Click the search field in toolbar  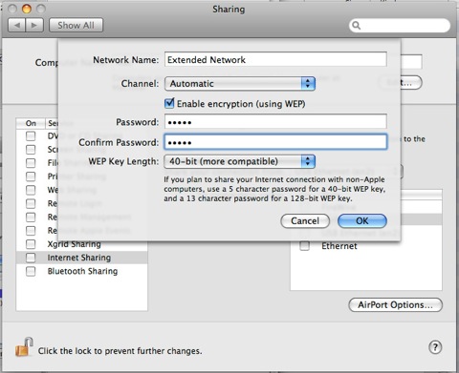click(x=400, y=26)
